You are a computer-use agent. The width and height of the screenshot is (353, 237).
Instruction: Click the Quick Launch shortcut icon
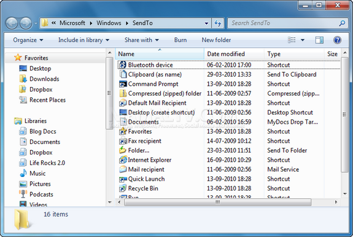[123, 179]
